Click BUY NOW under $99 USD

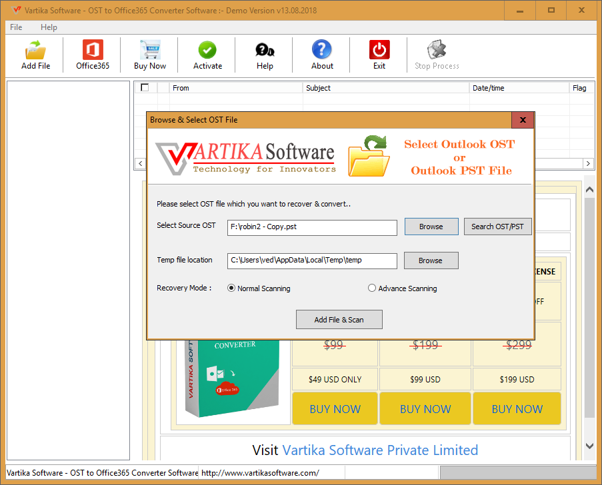click(425, 408)
